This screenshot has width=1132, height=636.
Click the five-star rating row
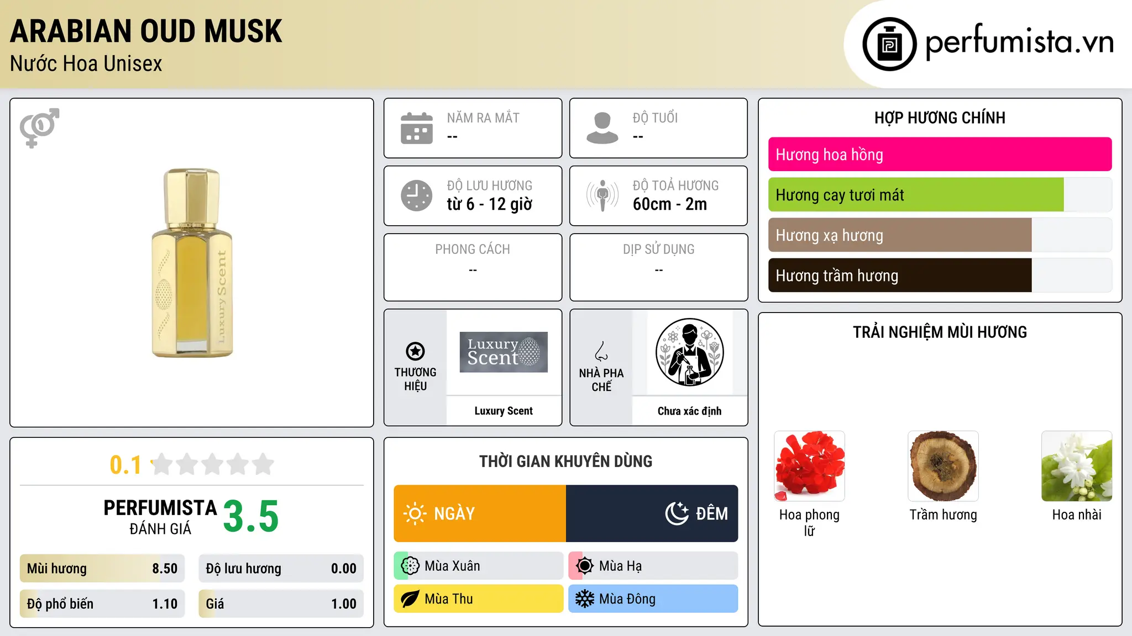point(212,464)
